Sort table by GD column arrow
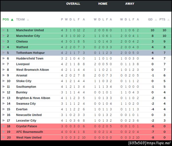 pos(155,20)
